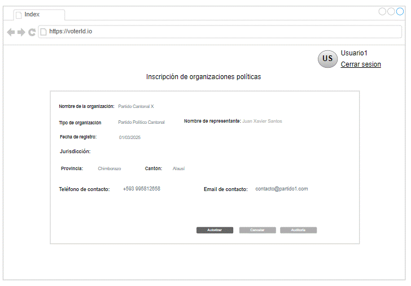Click the leftmost window control circle

point(382,11)
